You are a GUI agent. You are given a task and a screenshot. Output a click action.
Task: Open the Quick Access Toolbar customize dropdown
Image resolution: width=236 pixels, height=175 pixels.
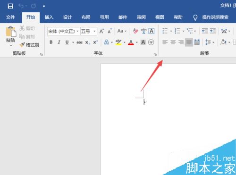click(x=44, y=6)
